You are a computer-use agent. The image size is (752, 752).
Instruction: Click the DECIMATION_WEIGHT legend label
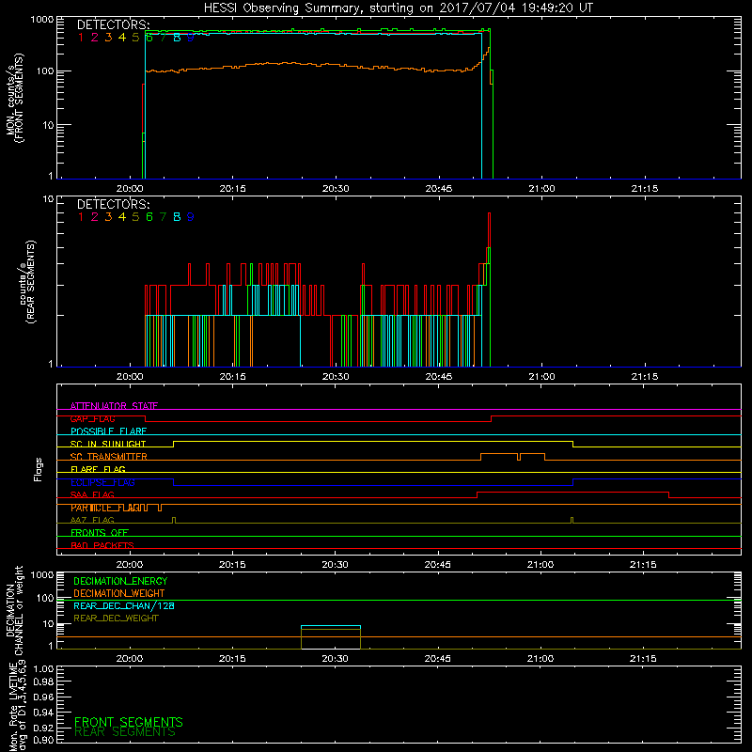(119, 593)
